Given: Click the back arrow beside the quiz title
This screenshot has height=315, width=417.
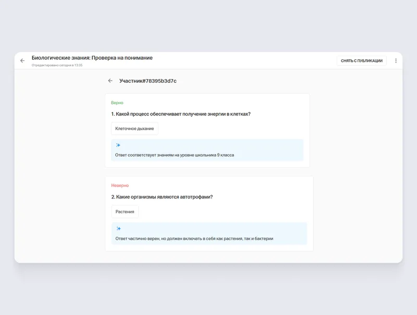Looking at the screenshot, I should click(22, 60).
